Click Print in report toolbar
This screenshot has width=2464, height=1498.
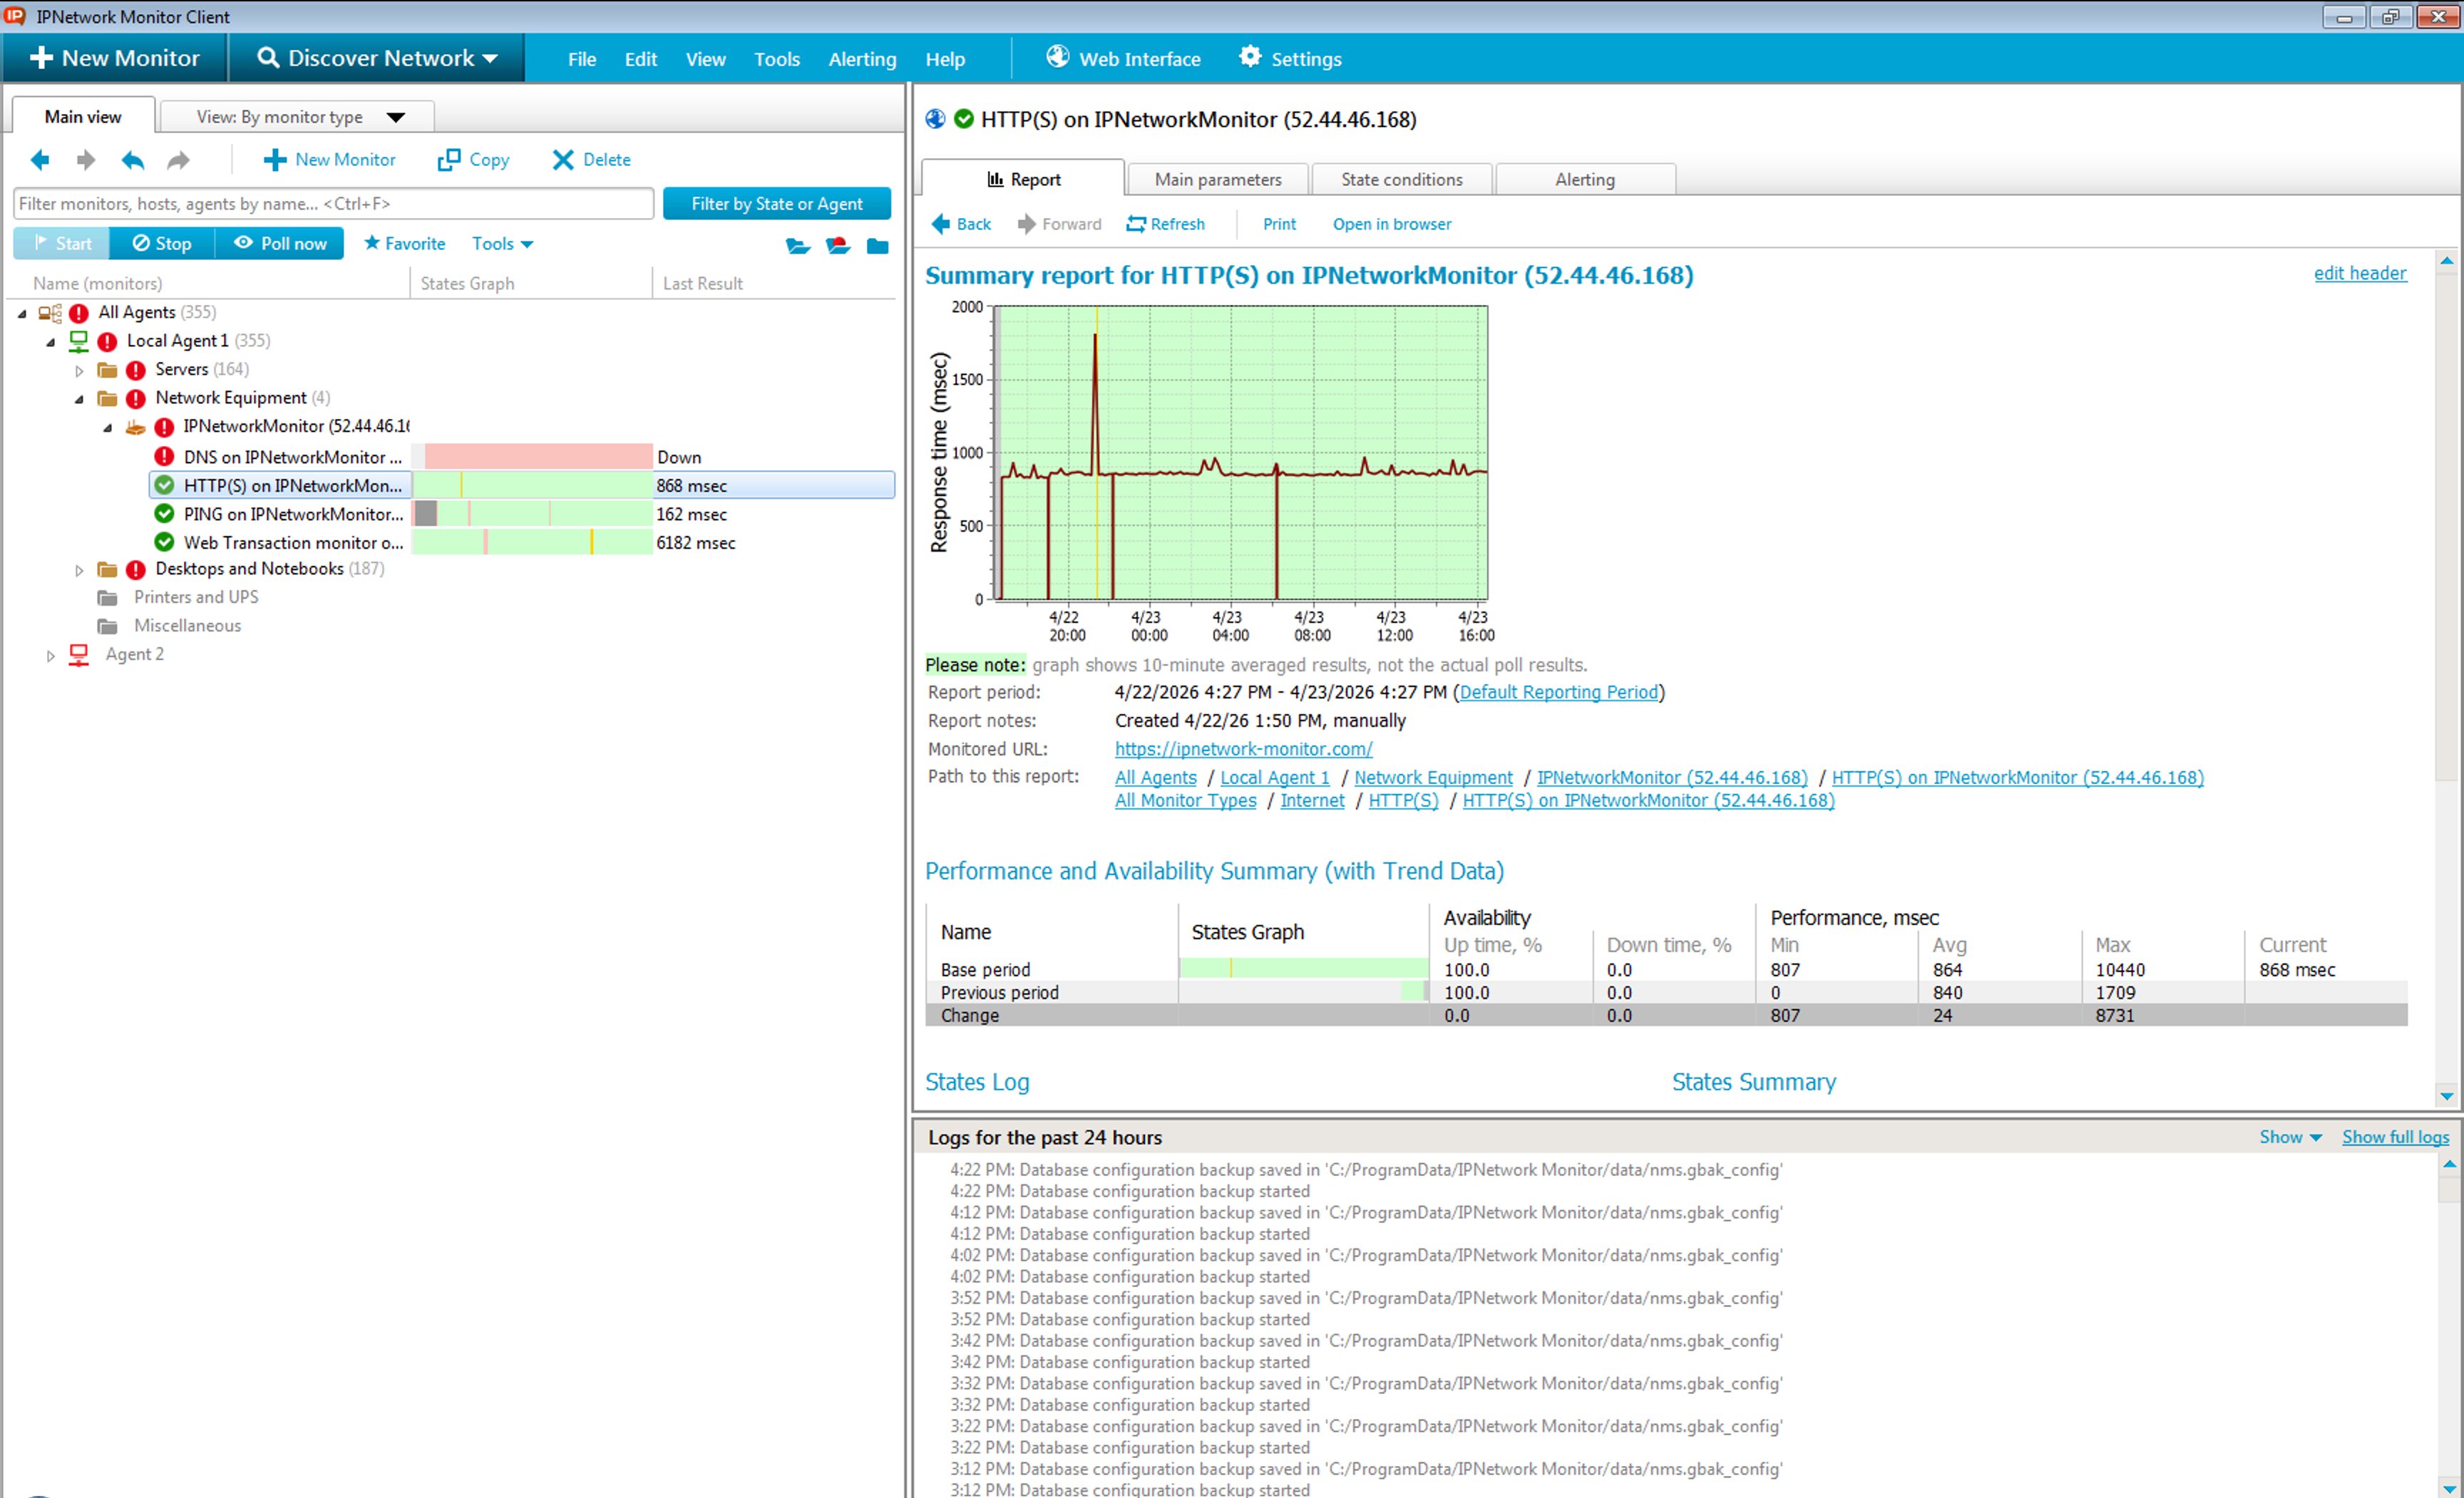pyautogui.click(x=1279, y=224)
